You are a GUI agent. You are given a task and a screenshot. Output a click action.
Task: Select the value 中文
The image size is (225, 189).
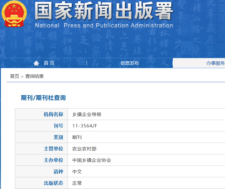[x=77, y=172]
